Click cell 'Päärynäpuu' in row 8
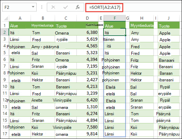182x139 pixels. tap(66, 73)
